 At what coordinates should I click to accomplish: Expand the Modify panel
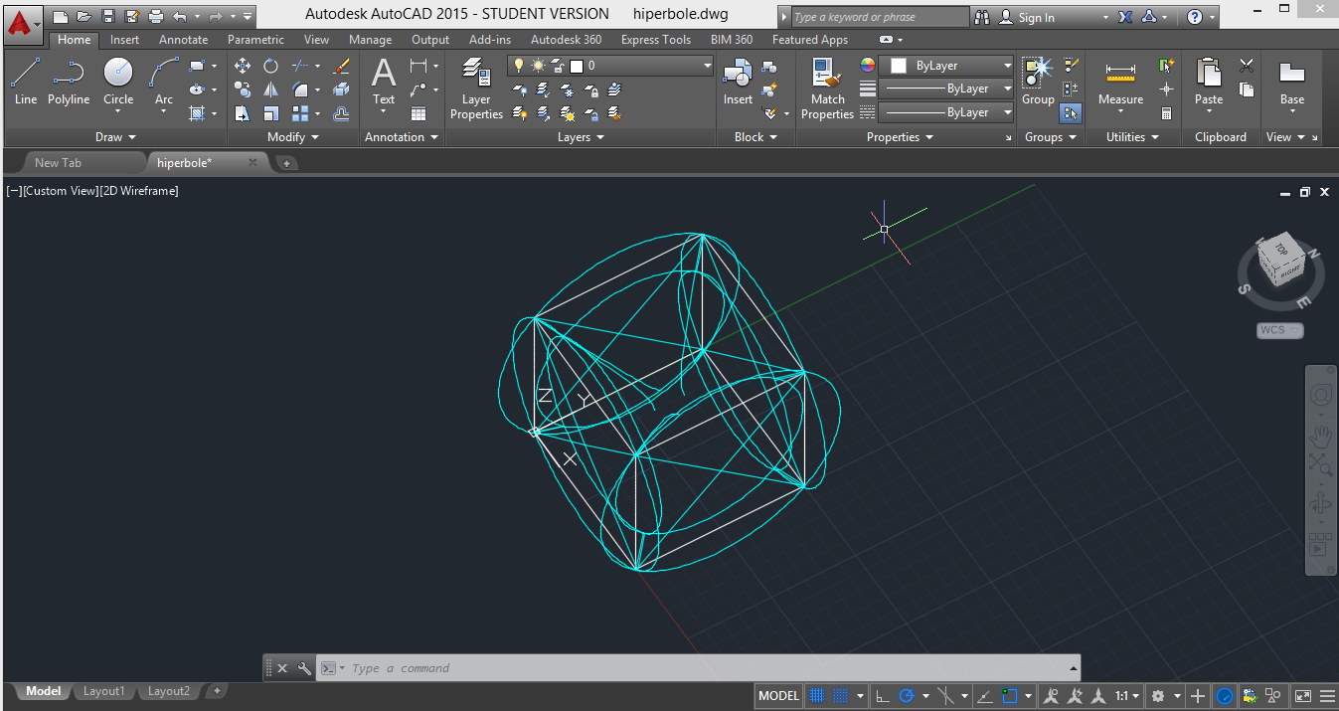tap(293, 137)
